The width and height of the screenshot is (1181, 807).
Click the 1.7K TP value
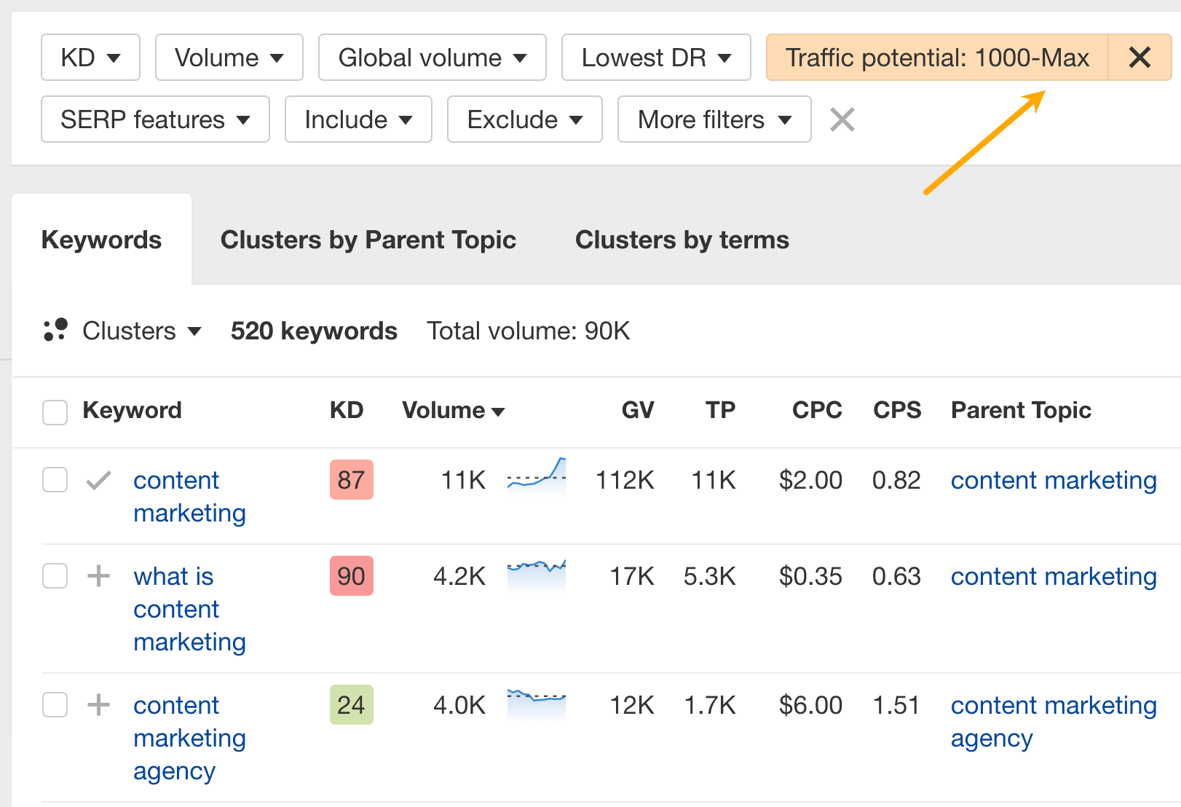point(710,705)
